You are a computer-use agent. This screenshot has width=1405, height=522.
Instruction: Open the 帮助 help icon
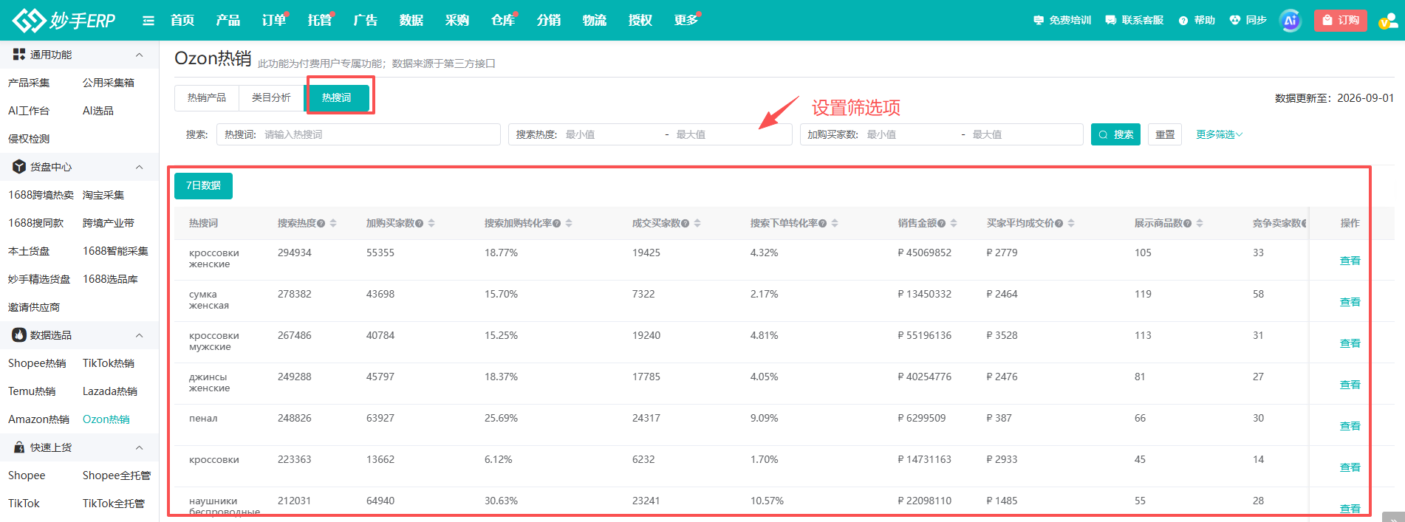(x=1197, y=20)
